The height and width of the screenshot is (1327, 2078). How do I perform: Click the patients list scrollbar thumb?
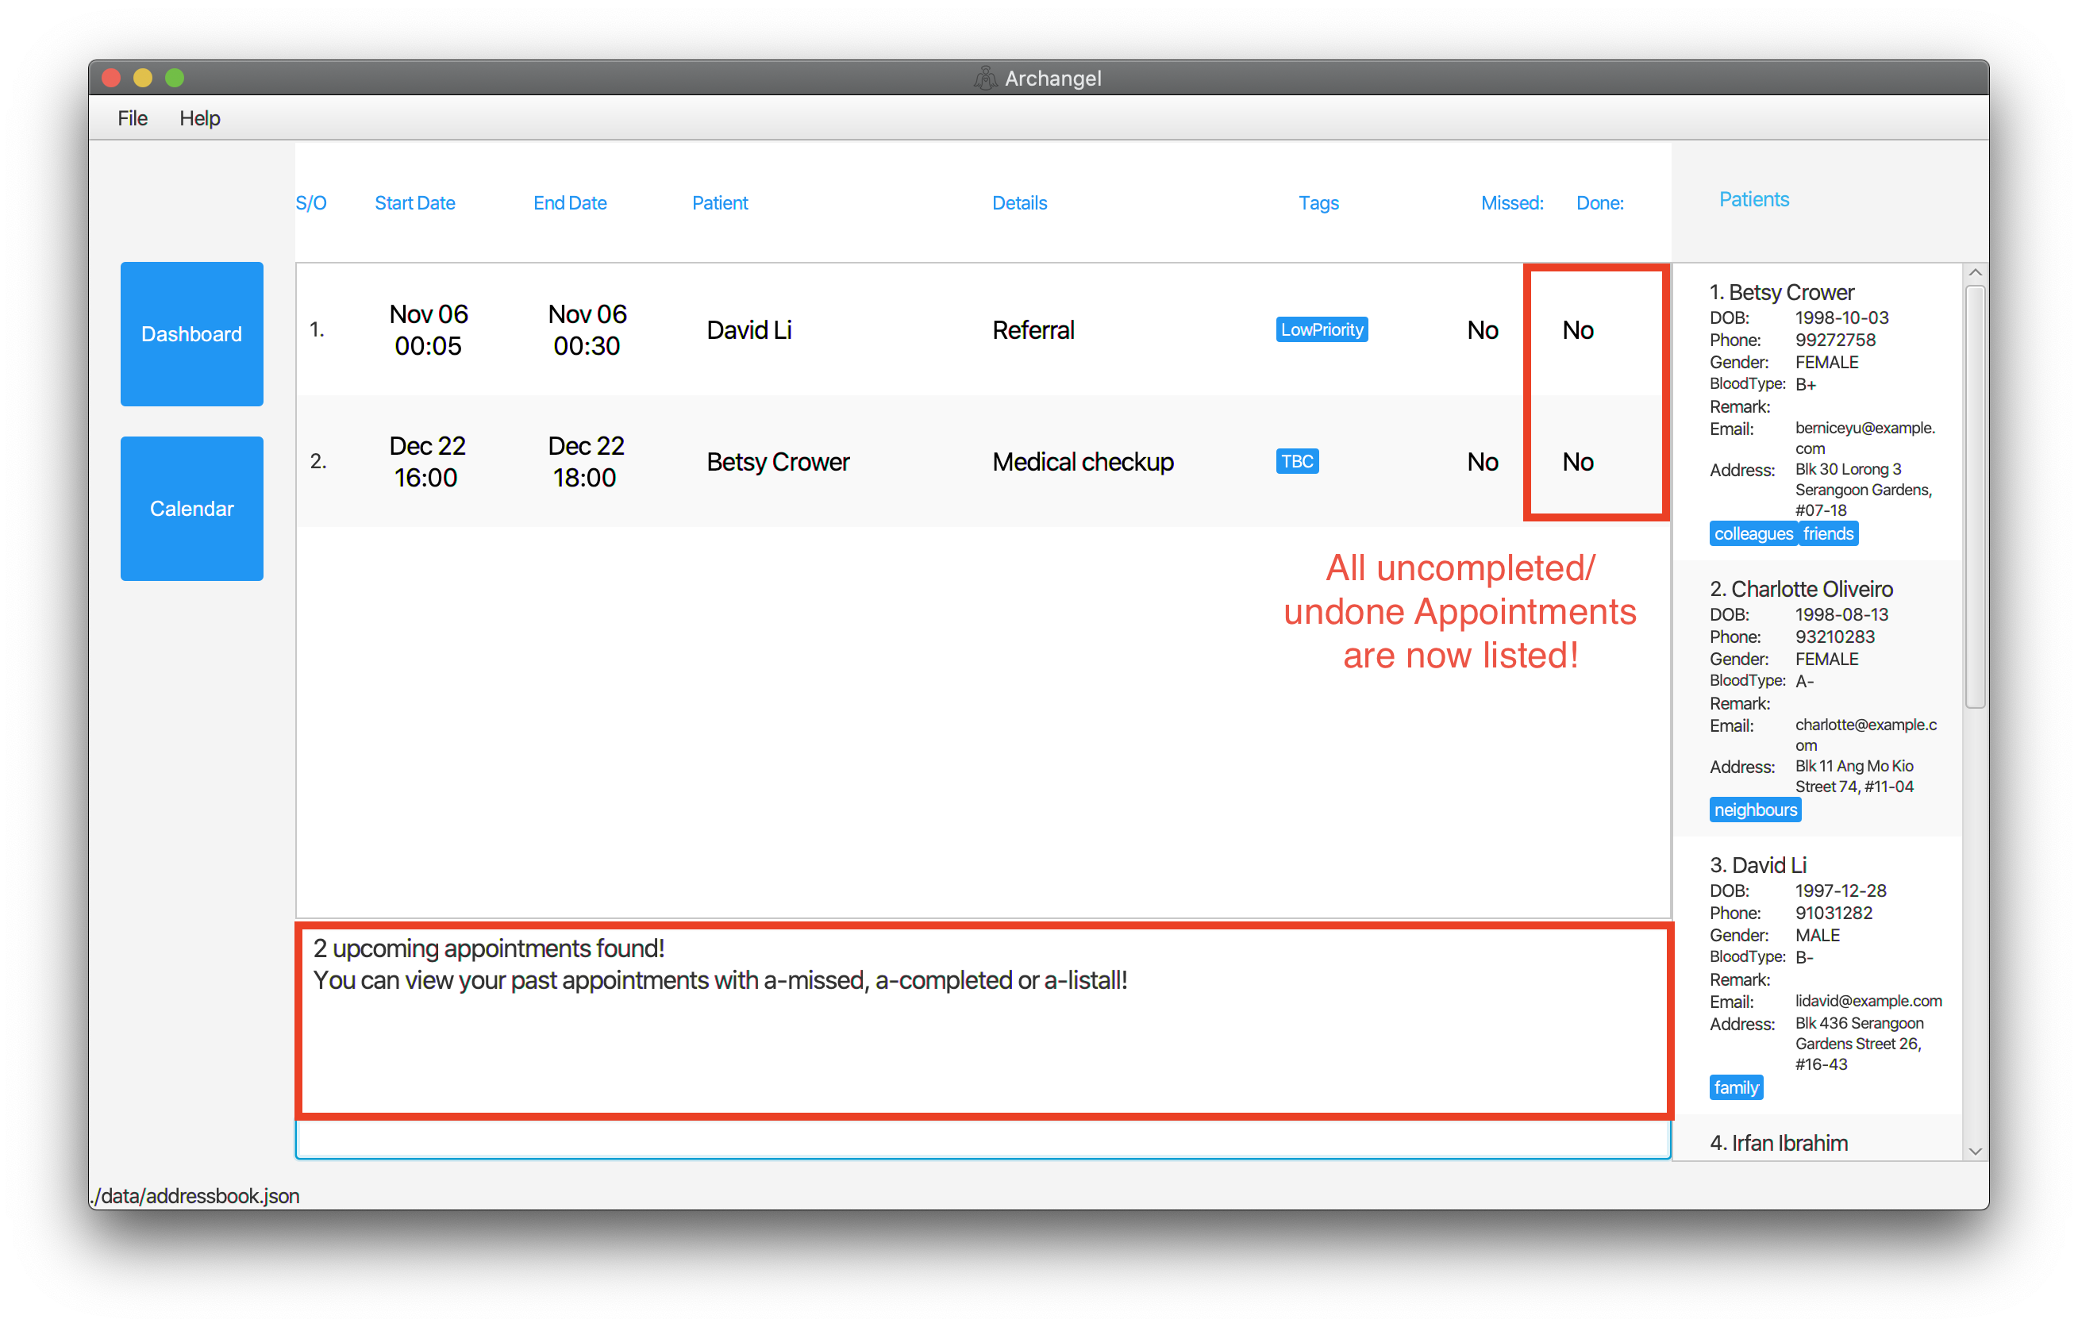[x=1975, y=496]
